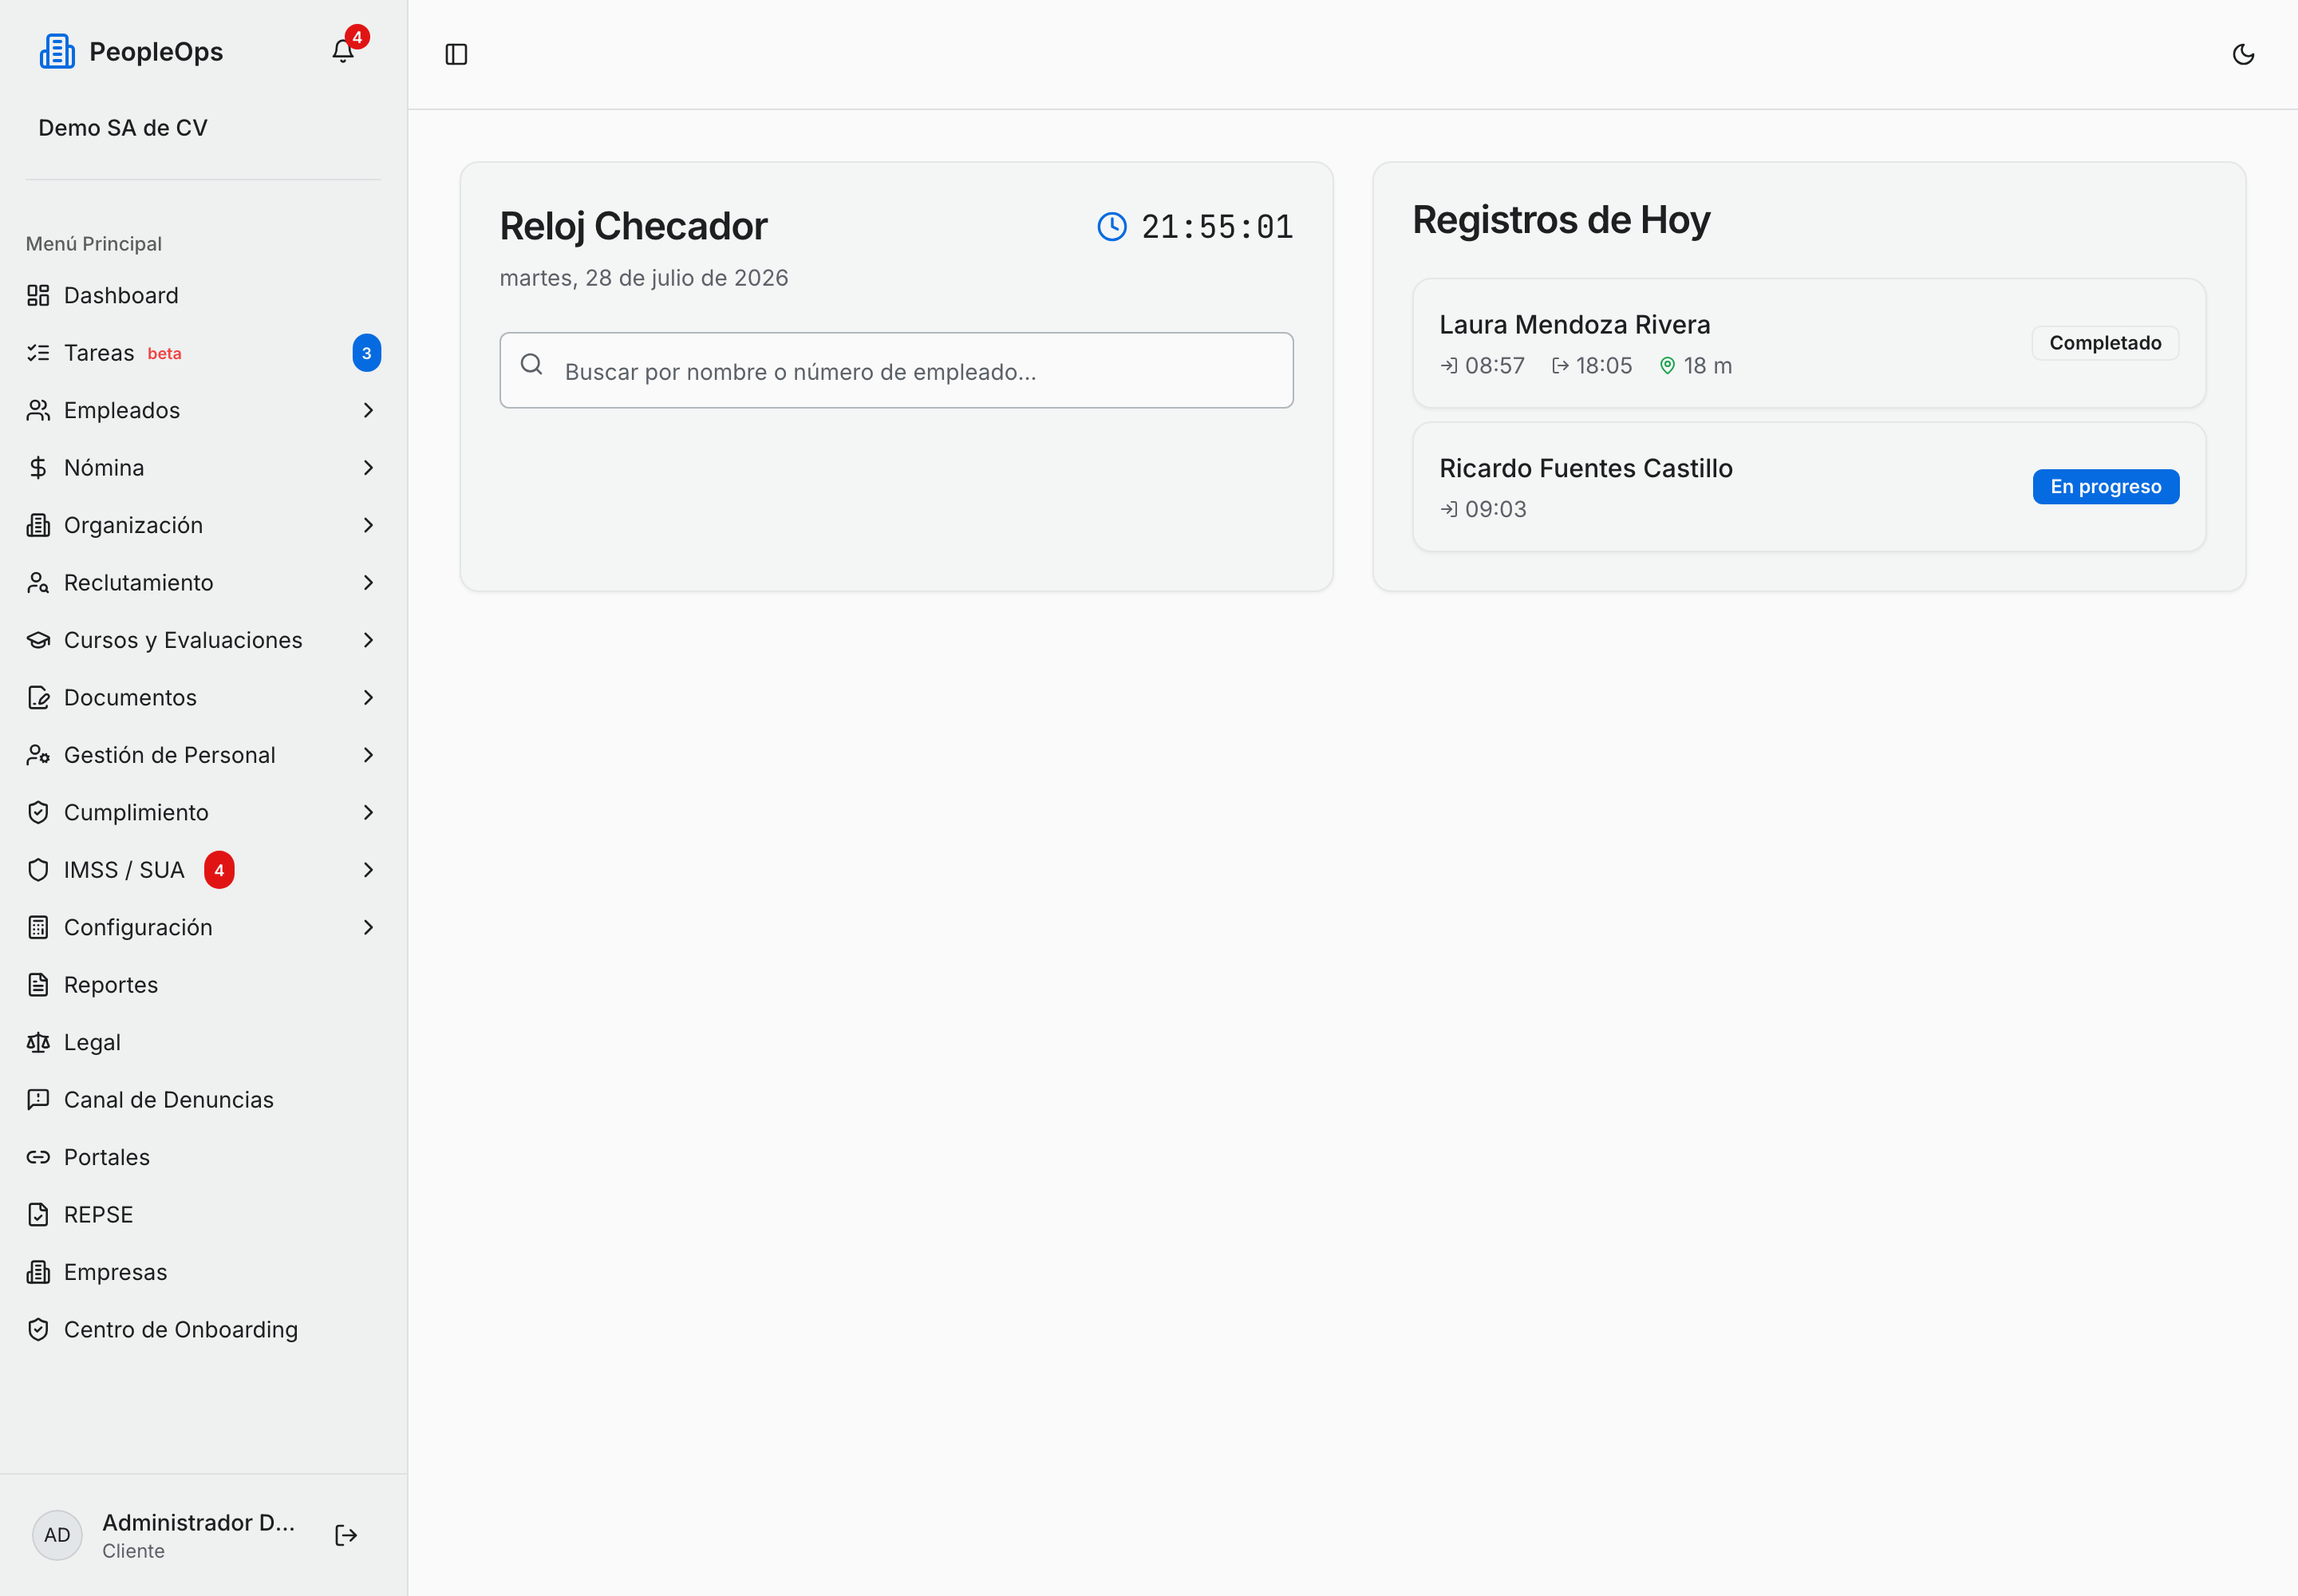
Task: Click the IMSS / SUA shield icon
Action: pyautogui.click(x=38, y=870)
